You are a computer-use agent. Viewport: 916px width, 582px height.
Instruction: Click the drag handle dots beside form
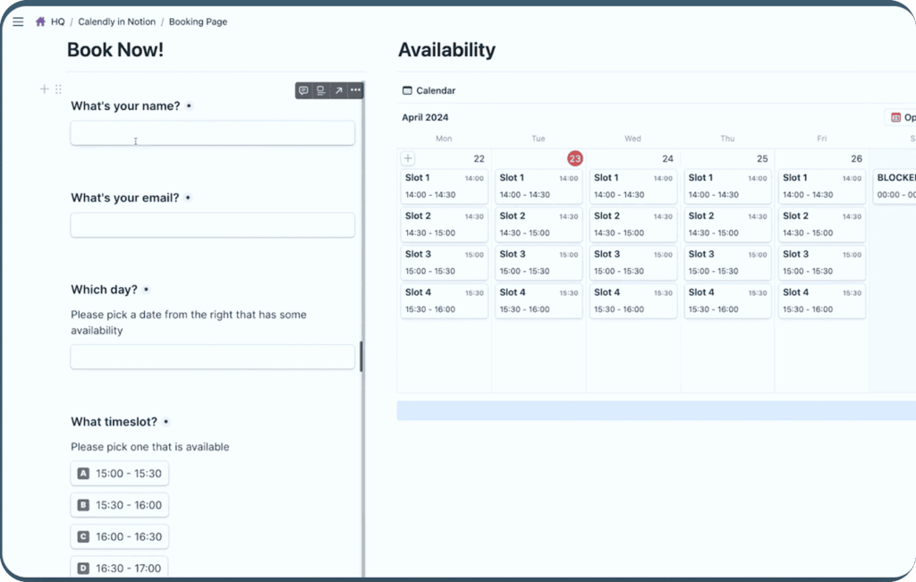click(58, 89)
